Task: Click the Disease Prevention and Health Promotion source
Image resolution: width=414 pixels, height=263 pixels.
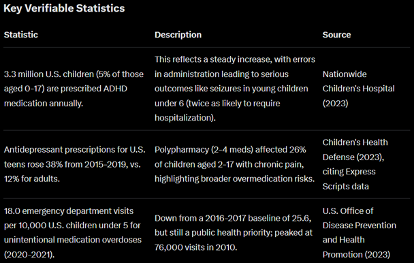Action: point(360,232)
